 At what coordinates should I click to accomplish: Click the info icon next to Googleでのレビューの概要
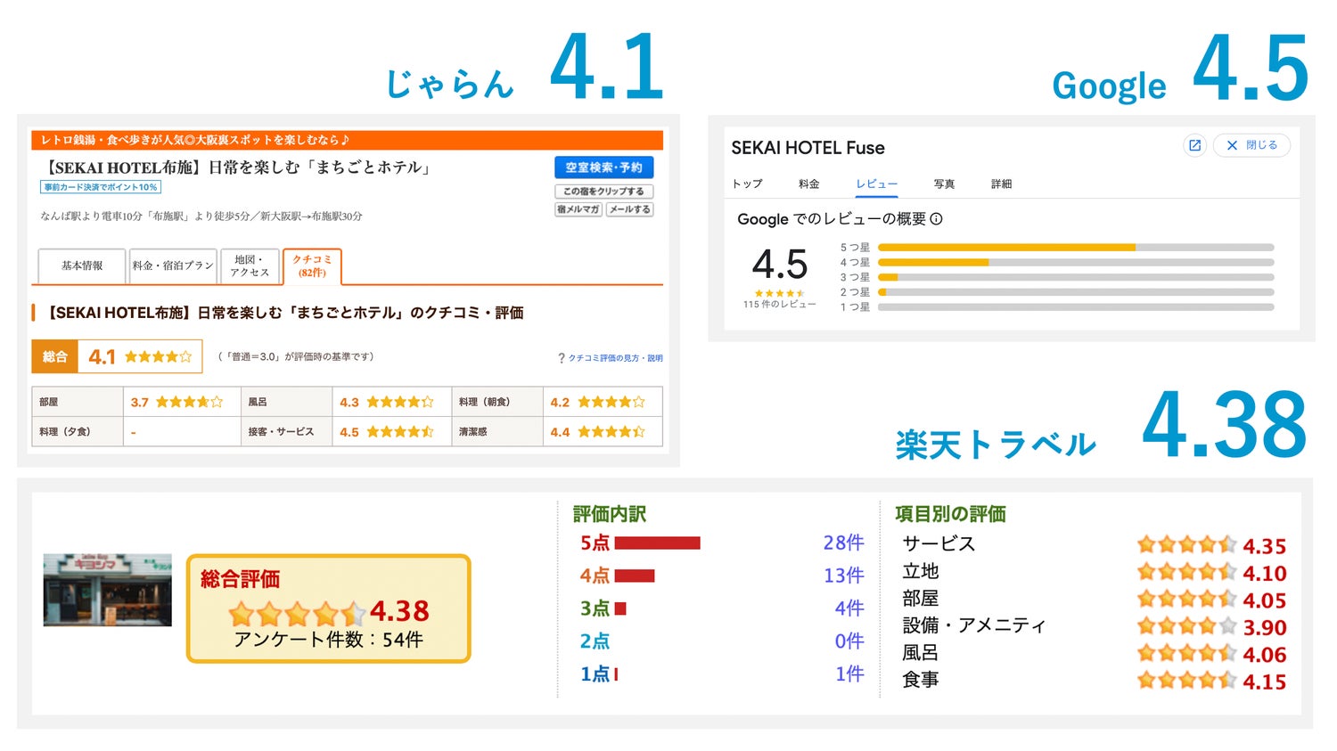(x=936, y=219)
